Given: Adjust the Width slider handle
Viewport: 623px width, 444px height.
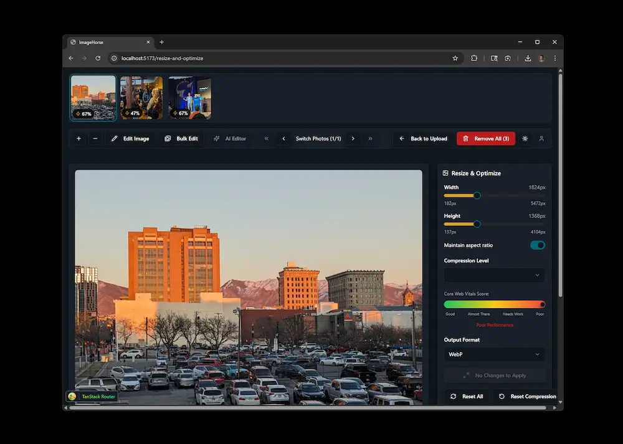Looking at the screenshot, I should pos(477,196).
